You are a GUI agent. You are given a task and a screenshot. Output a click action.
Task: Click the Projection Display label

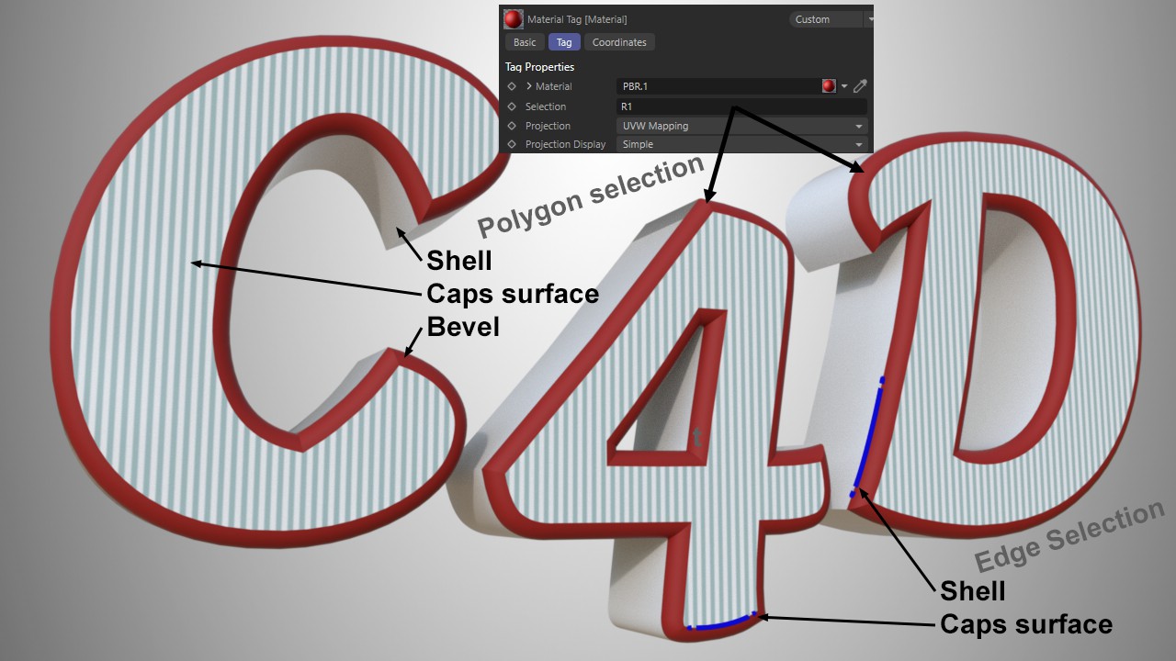point(565,144)
